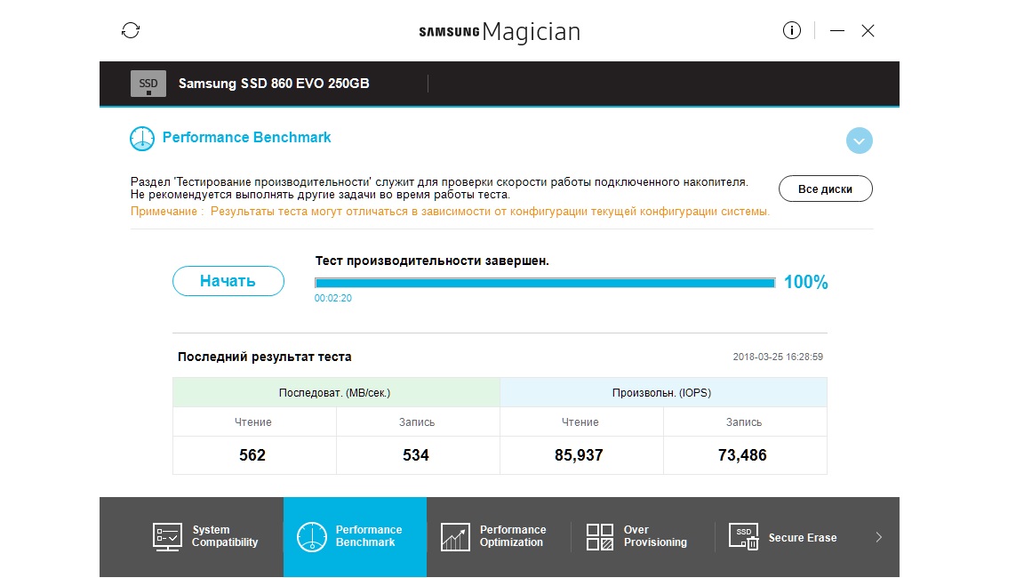The image size is (1024, 578).
Task: Select the Over Provisioning tab
Action: pos(655,536)
